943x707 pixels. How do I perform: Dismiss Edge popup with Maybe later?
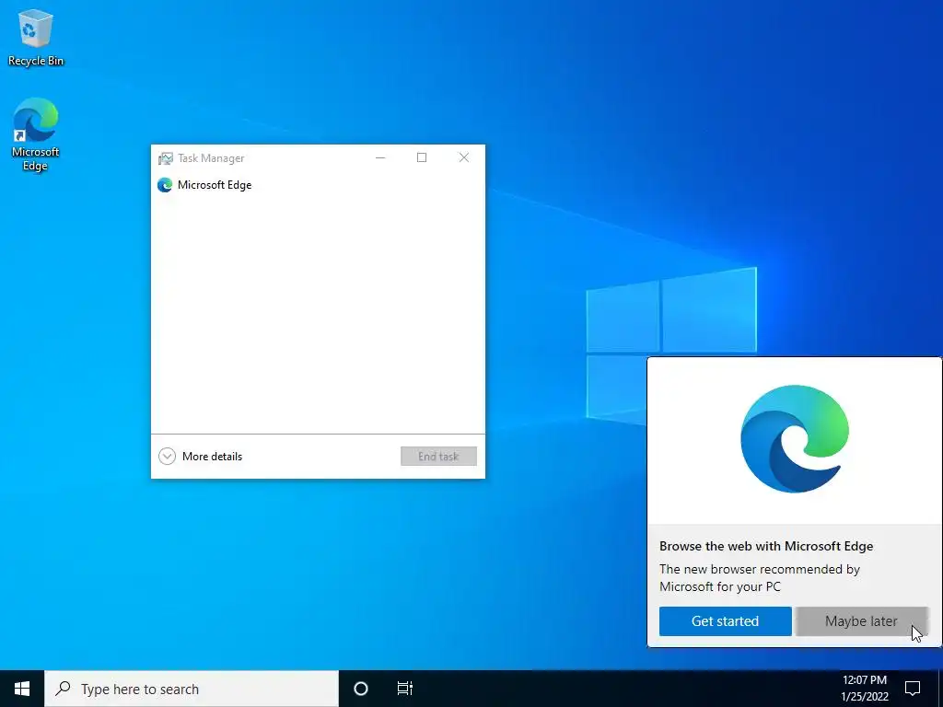[x=861, y=621]
